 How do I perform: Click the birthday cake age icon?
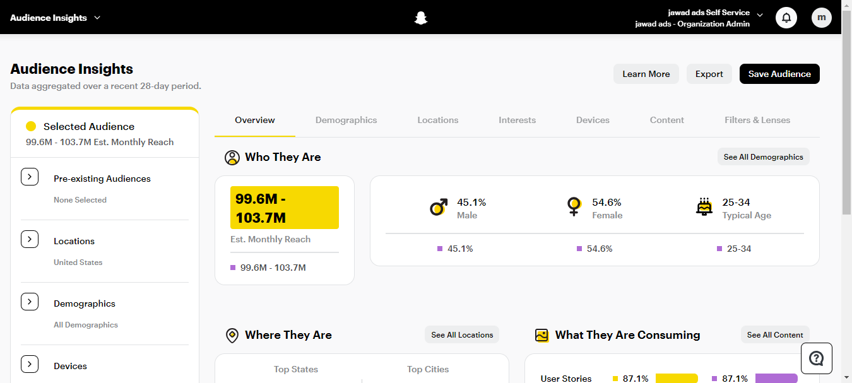tap(704, 207)
